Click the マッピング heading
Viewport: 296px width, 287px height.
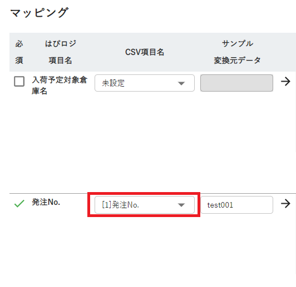tap(40, 13)
